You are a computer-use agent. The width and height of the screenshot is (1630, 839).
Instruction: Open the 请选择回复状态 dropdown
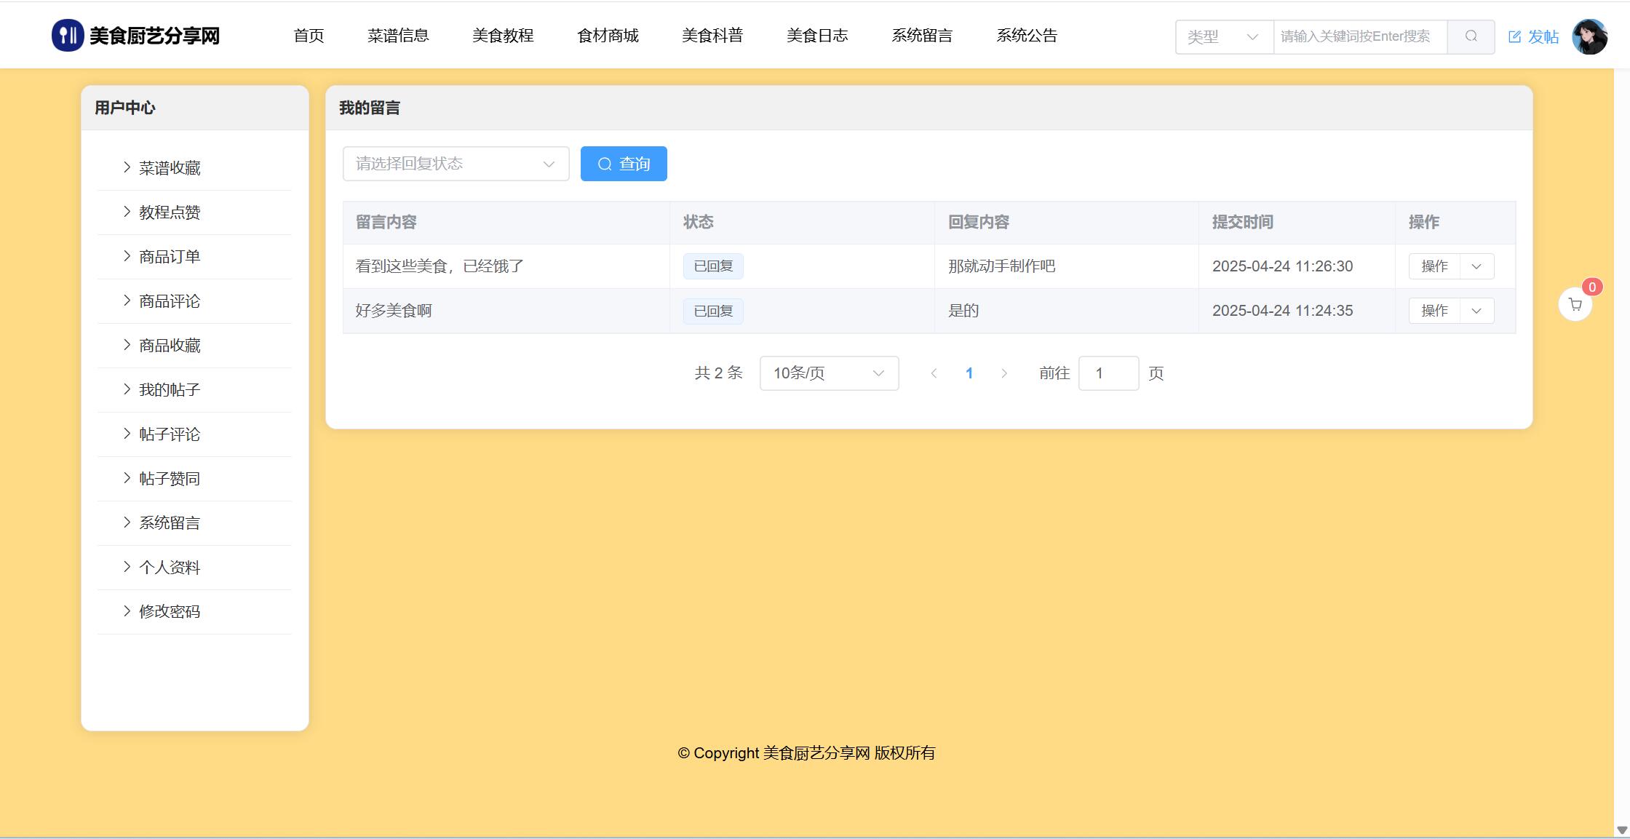pos(456,164)
